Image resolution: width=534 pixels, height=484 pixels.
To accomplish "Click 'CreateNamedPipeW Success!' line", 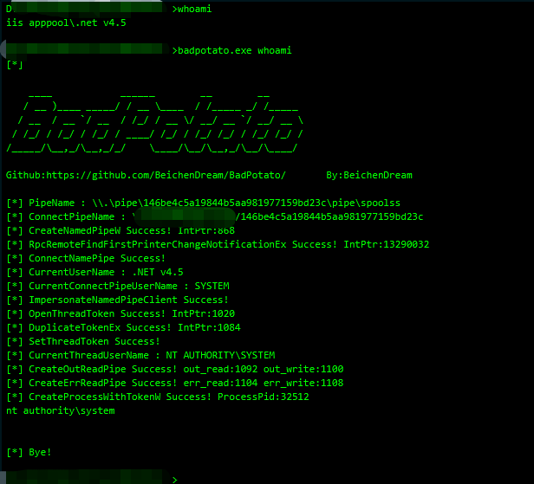I will click(x=120, y=230).
